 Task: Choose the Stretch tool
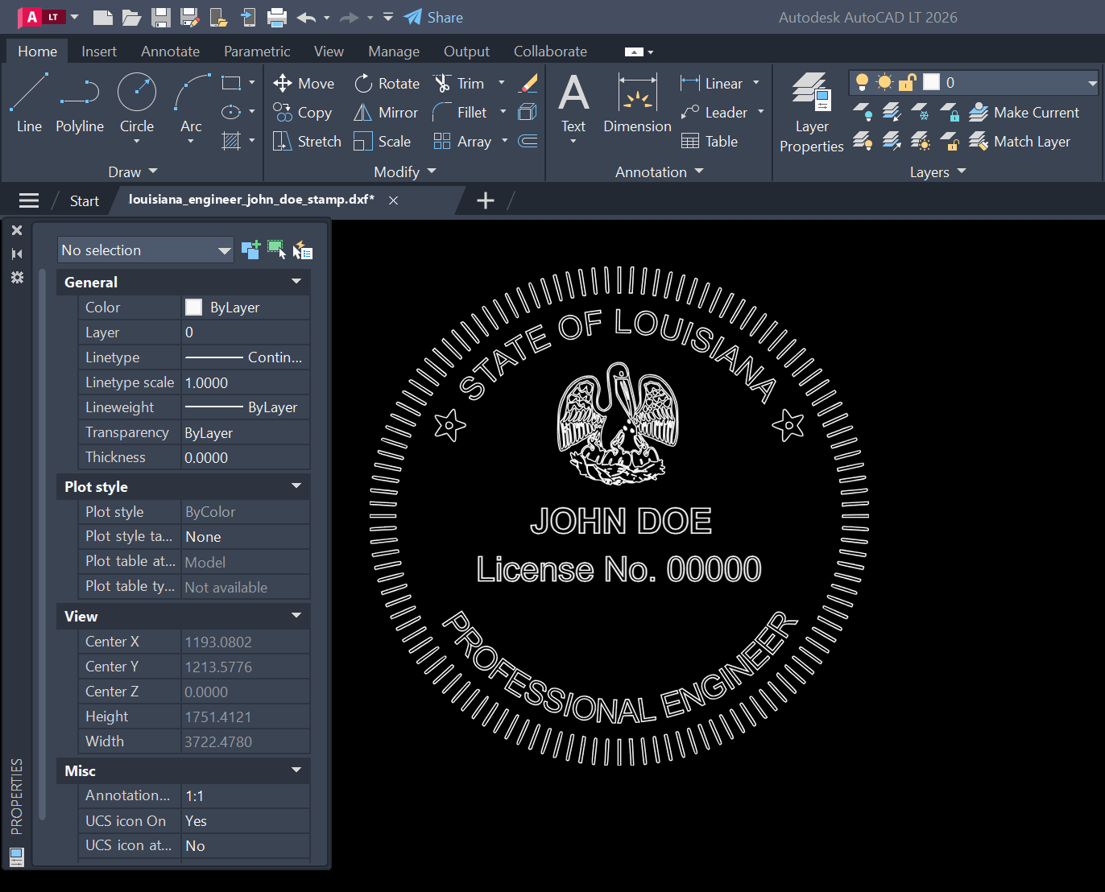coord(308,142)
